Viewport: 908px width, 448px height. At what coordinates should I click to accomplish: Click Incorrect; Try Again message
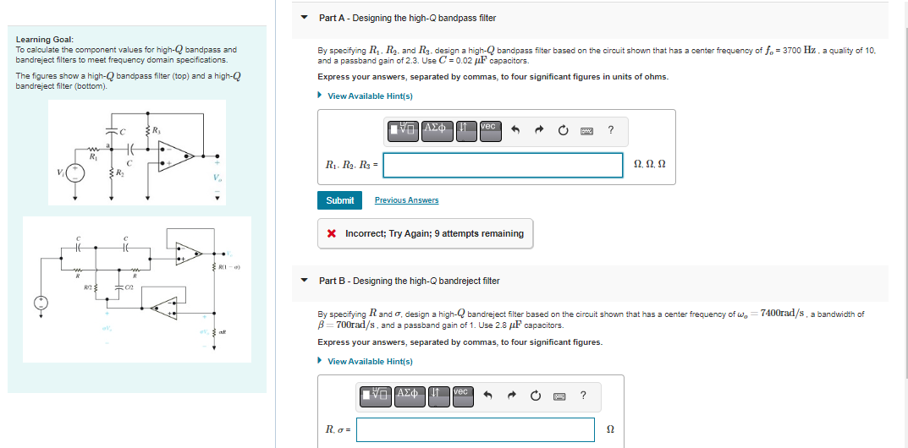434,233
